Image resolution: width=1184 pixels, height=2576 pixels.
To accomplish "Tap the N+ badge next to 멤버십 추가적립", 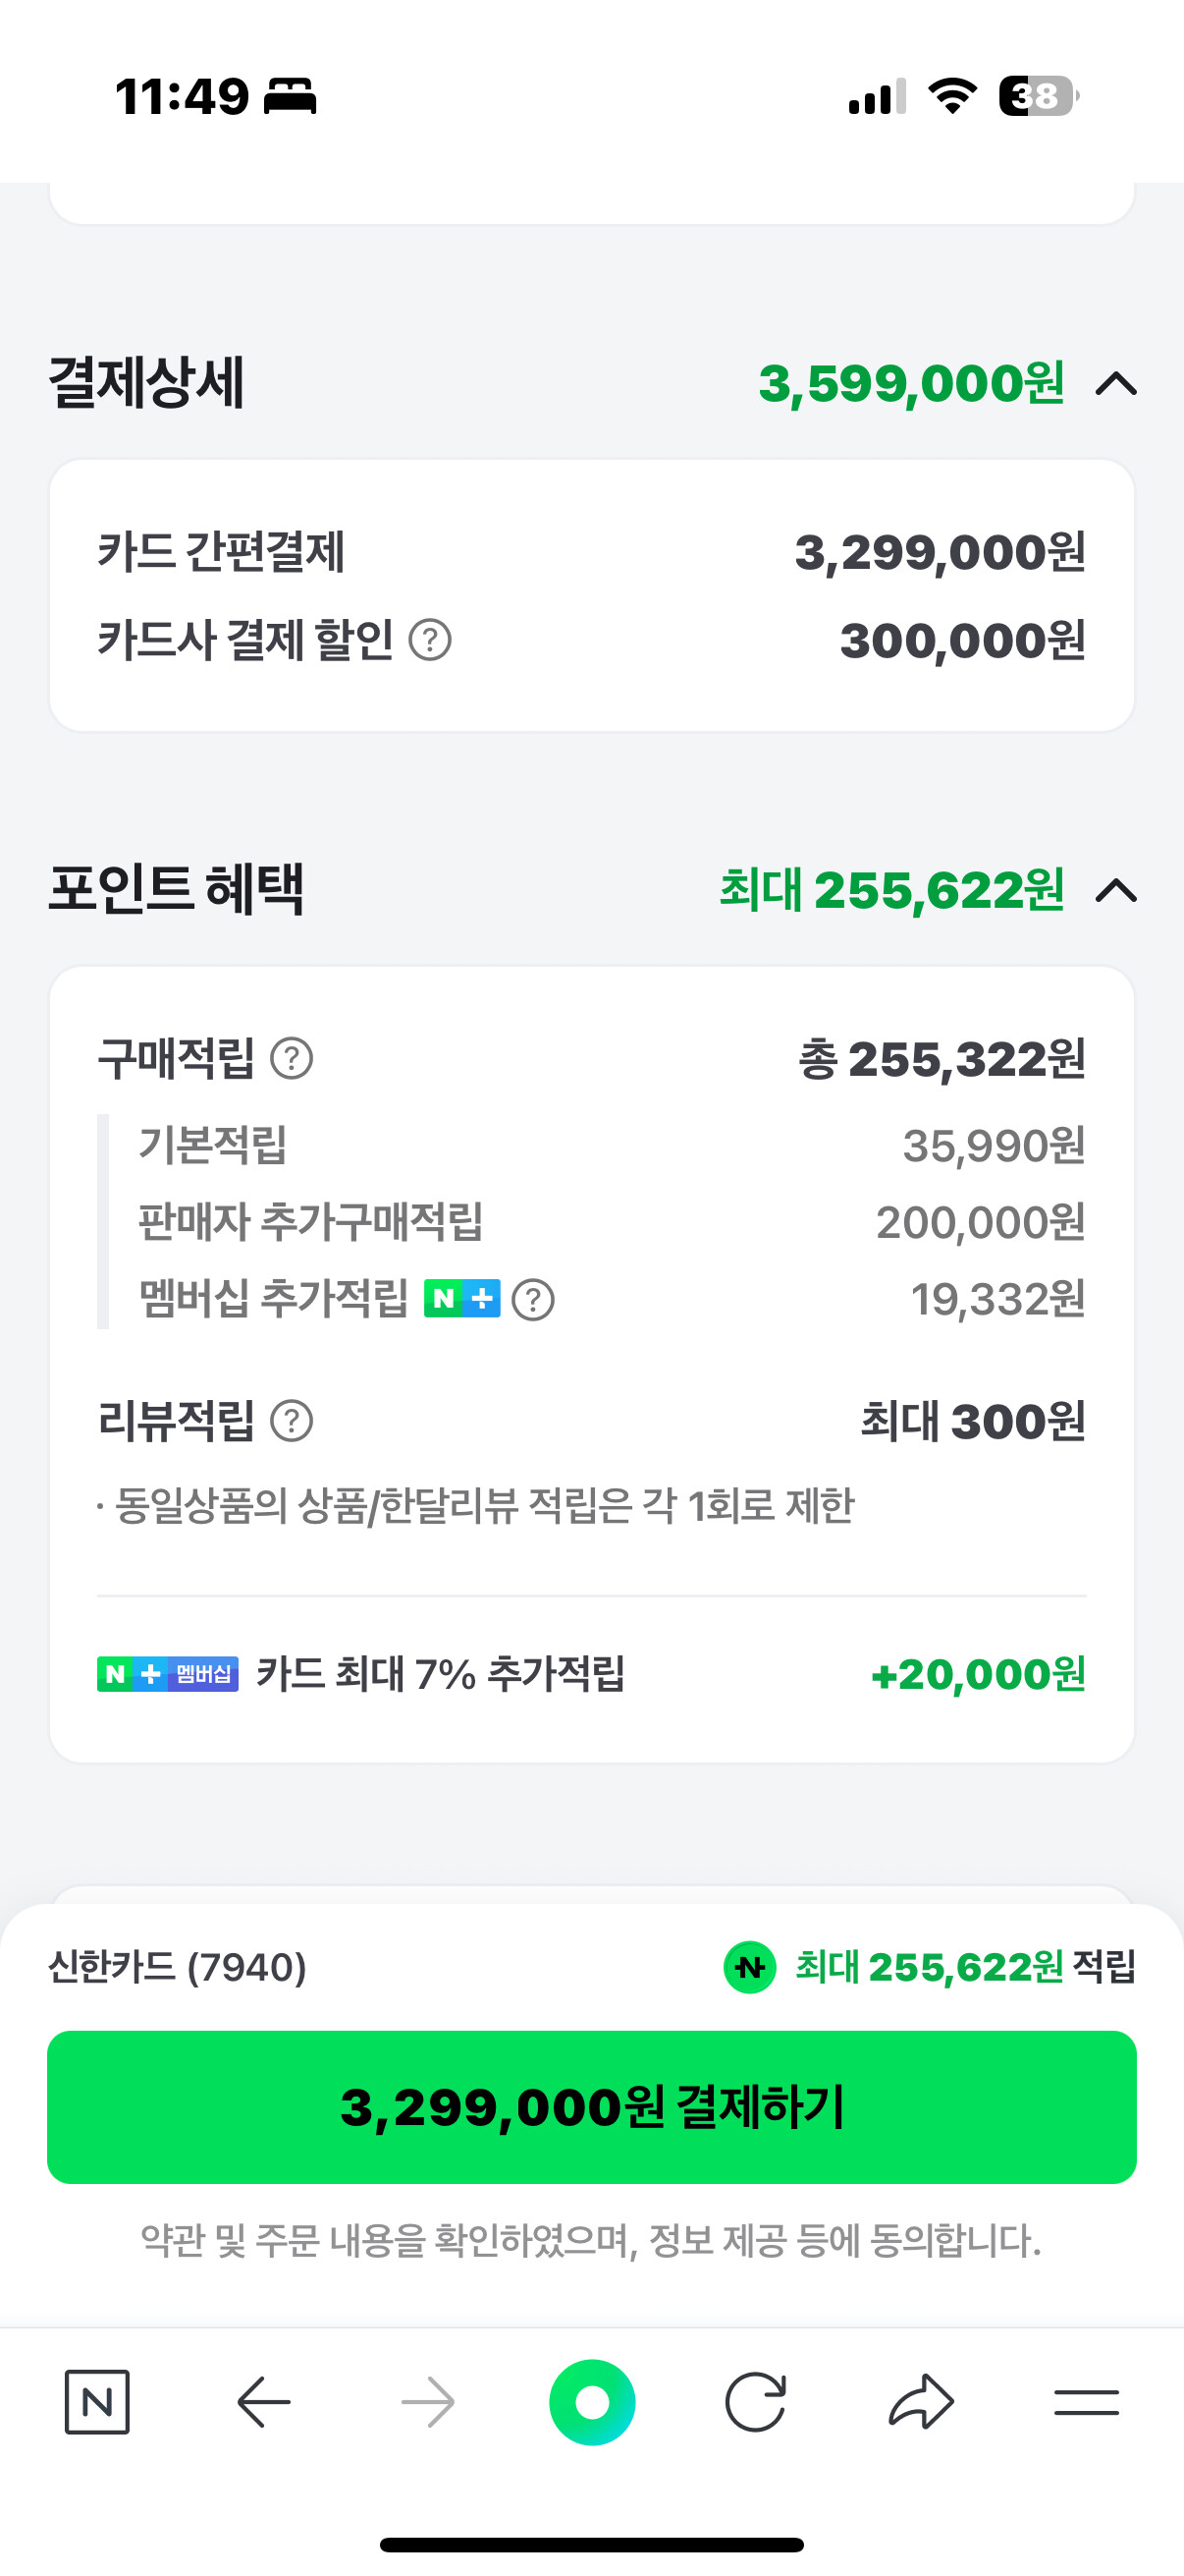I will coord(461,1298).
